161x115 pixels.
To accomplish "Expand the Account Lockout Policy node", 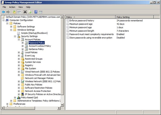I will [23, 46].
